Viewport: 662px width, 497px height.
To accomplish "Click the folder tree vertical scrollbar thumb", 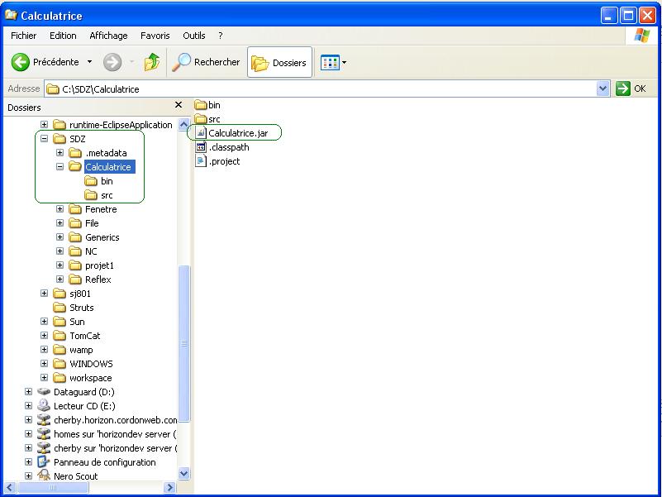I will pyautogui.click(x=183, y=343).
